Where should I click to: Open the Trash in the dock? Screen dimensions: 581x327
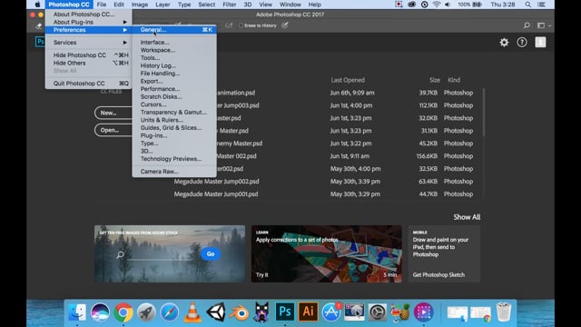tap(504, 312)
